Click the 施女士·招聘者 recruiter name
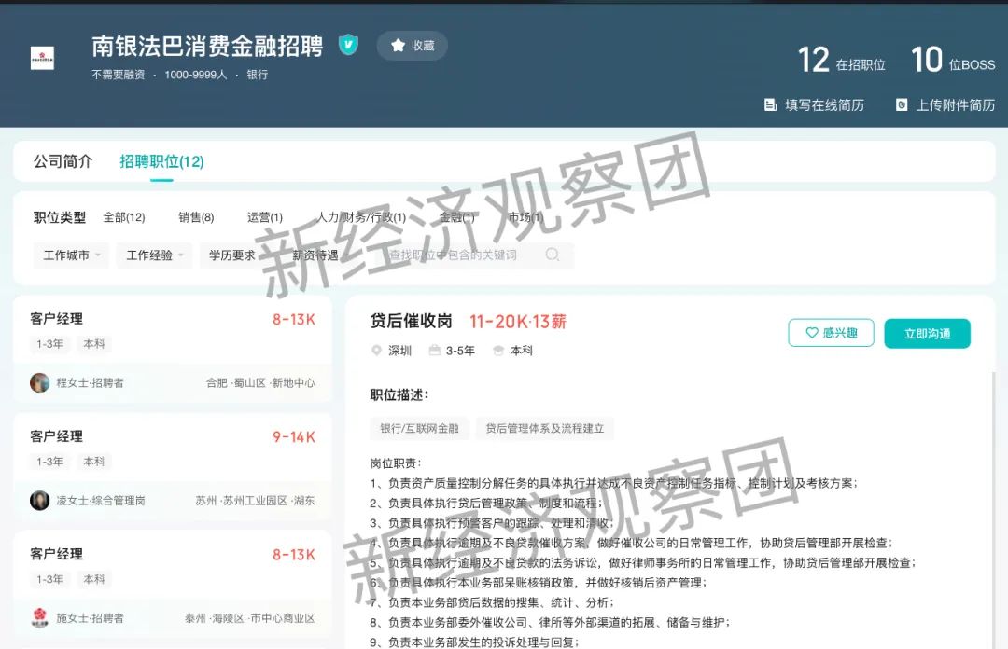This screenshot has width=1008, height=649. tap(90, 618)
